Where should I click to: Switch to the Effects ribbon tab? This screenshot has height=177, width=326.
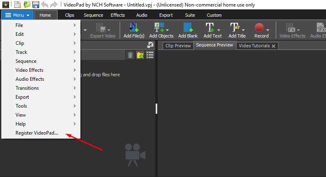(118, 15)
